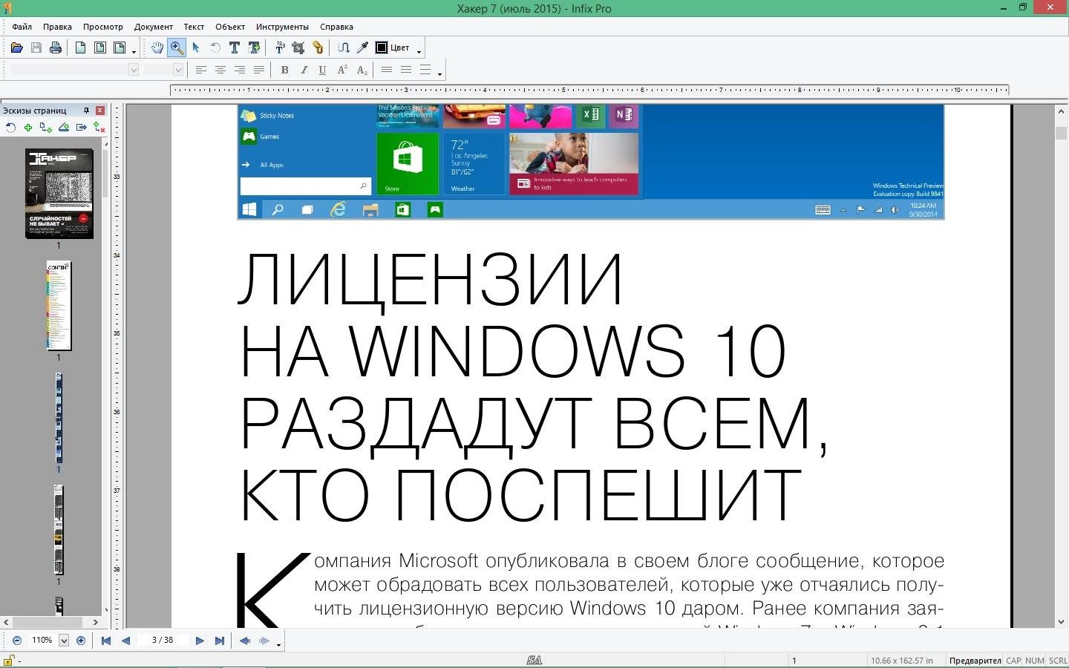This screenshot has width=1069, height=668.
Task: Toggle Underline formatting
Action: click(322, 70)
